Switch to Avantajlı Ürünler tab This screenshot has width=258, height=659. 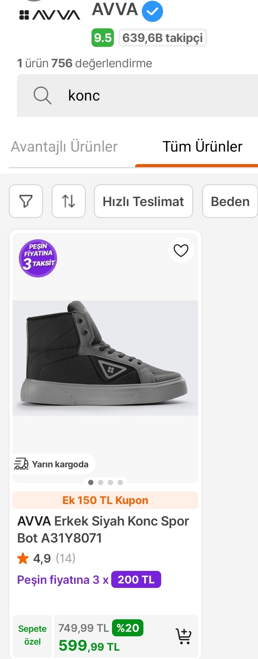(x=64, y=147)
